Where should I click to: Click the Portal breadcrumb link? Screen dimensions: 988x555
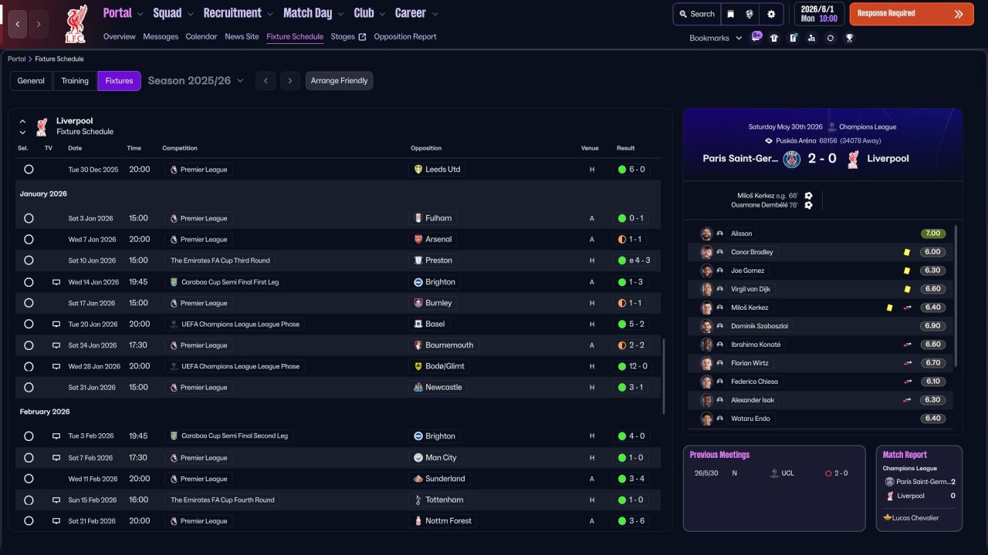coord(16,59)
